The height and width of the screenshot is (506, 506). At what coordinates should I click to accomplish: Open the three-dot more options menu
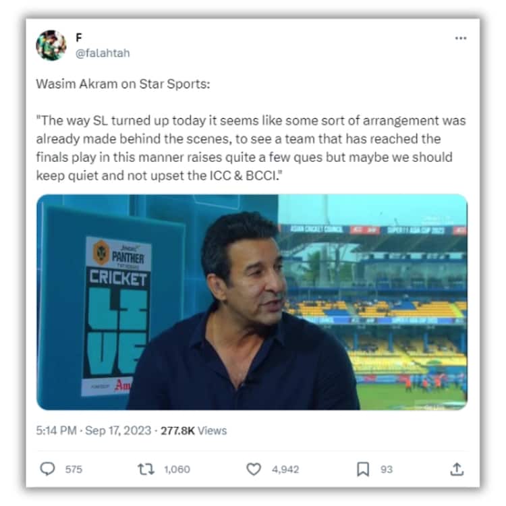pos(461,38)
